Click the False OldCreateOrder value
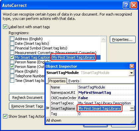Viewport: 139px width, 131px height. click(83, 98)
